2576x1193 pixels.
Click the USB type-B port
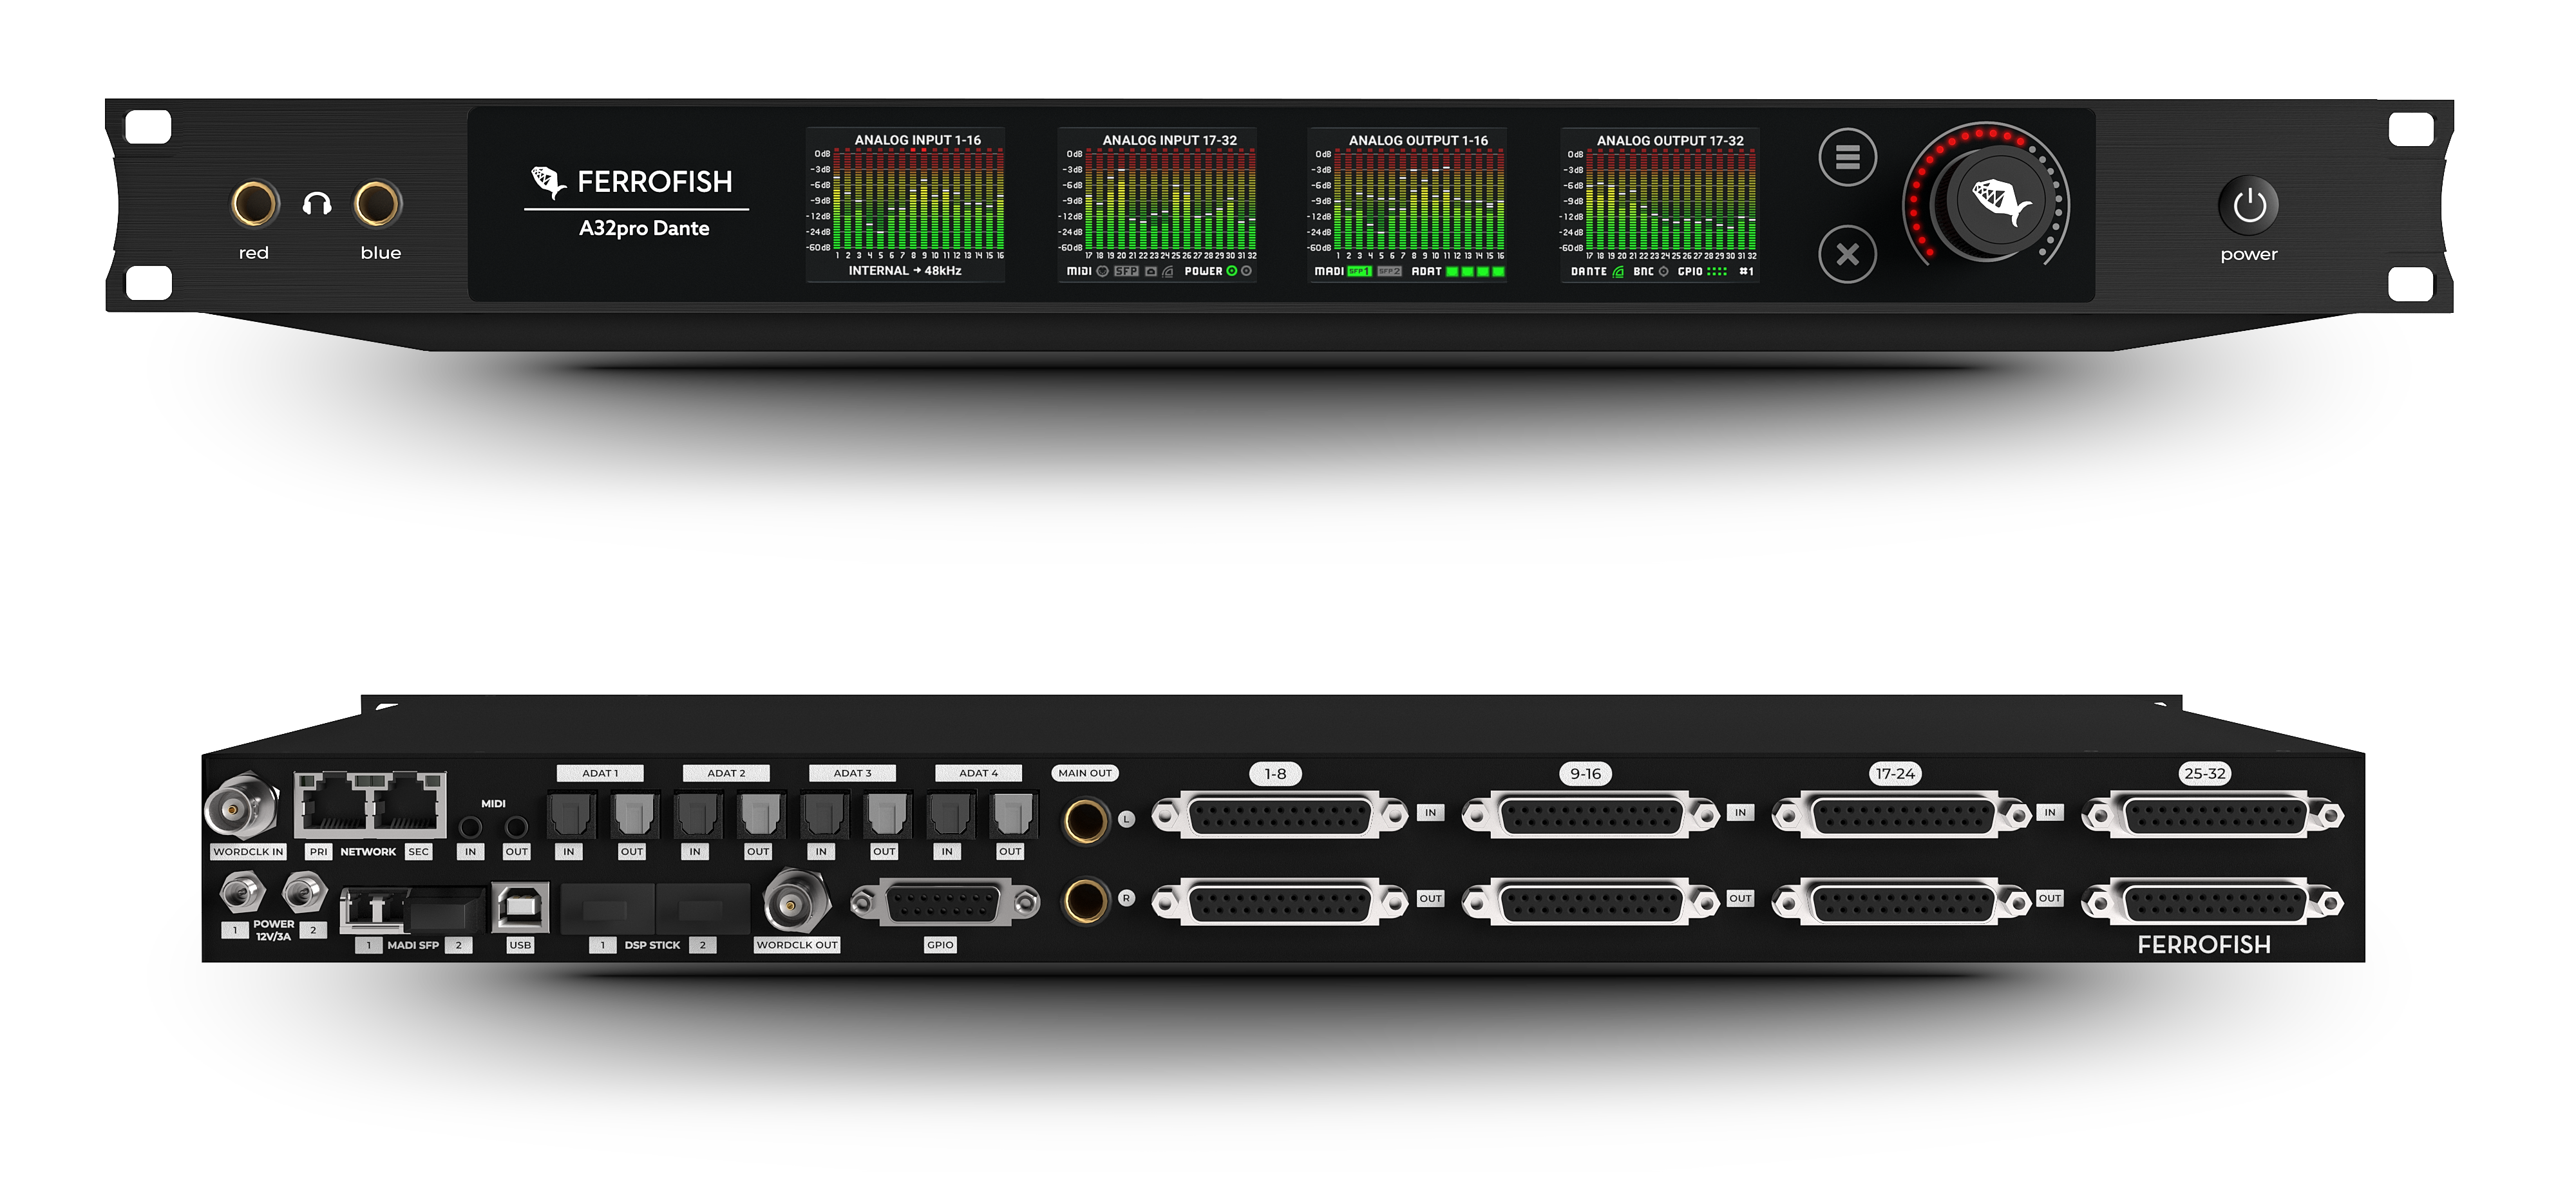(x=520, y=907)
